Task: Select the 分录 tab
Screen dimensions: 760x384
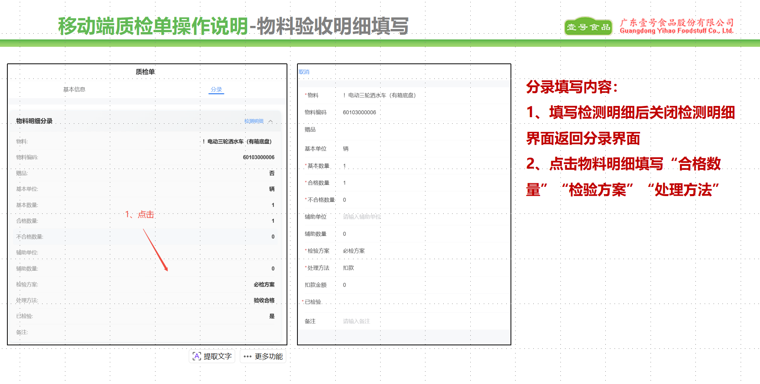Action: pos(216,89)
